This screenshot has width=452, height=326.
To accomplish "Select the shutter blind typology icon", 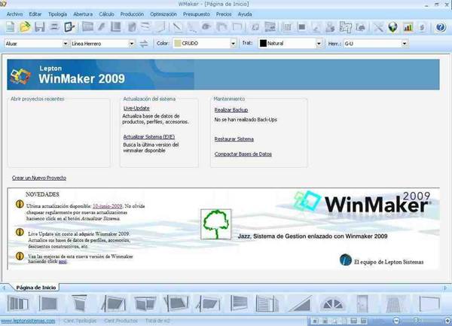I will pos(239,303).
